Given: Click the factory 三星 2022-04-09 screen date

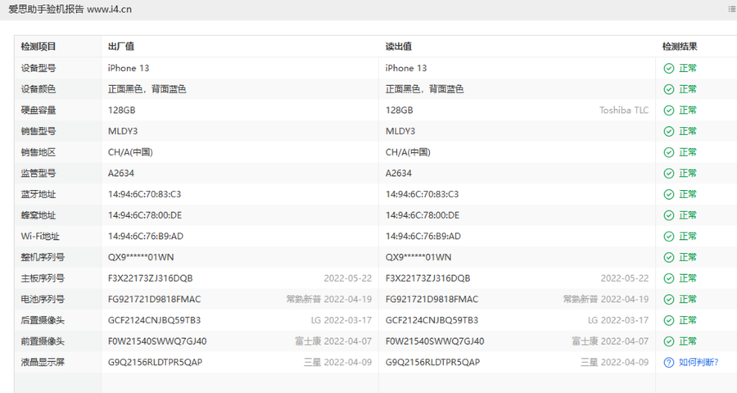Looking at the screenshot, I should point(337,363).
